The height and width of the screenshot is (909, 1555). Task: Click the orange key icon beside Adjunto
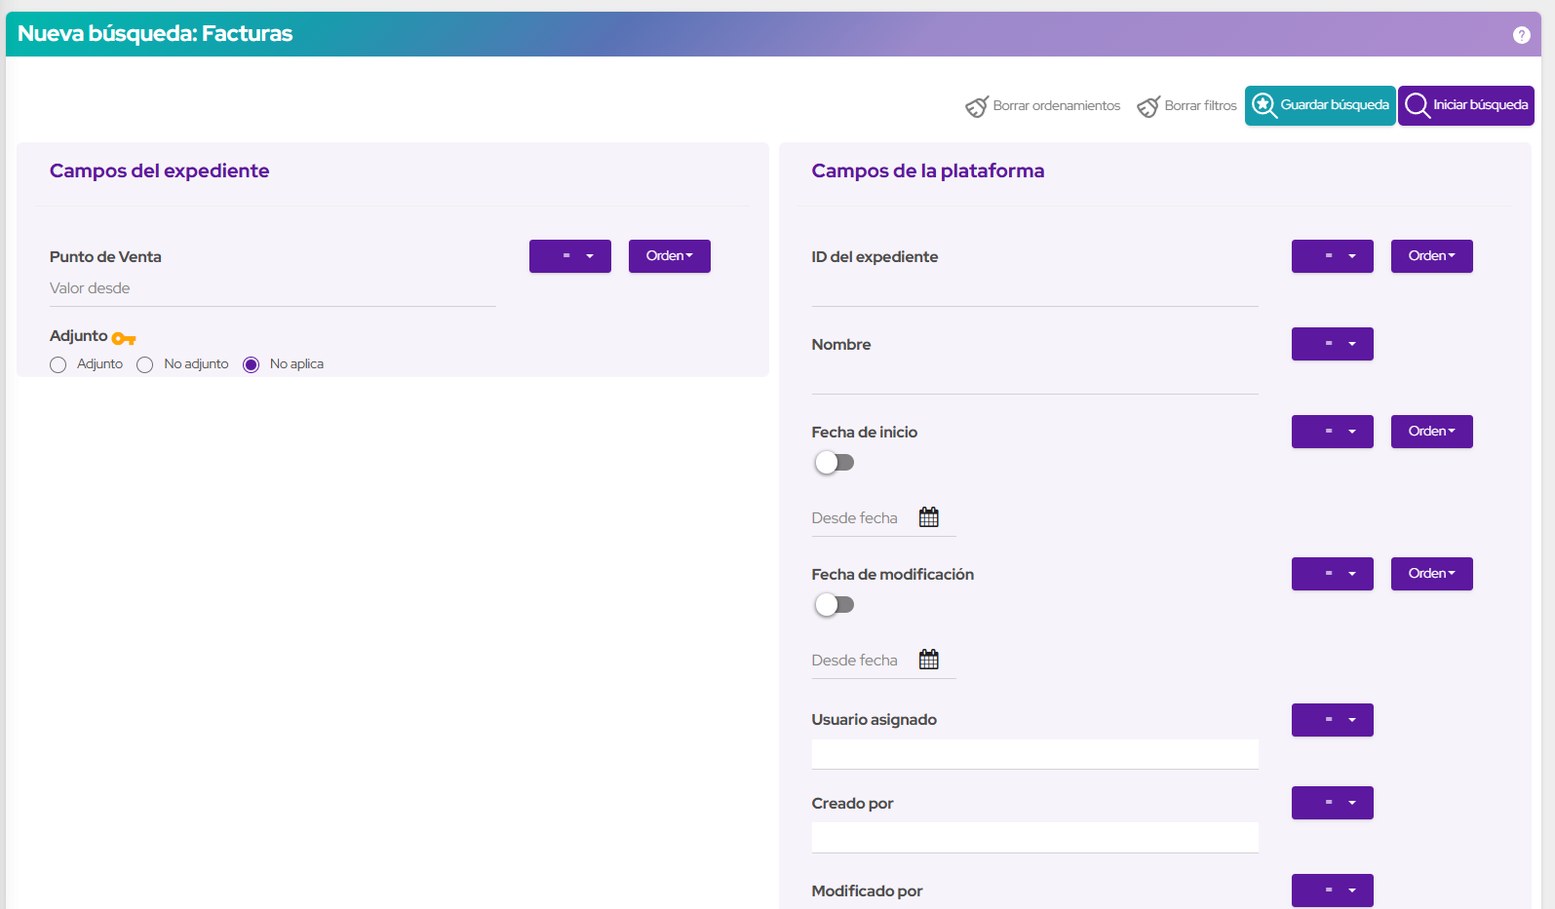pos(124,338)
